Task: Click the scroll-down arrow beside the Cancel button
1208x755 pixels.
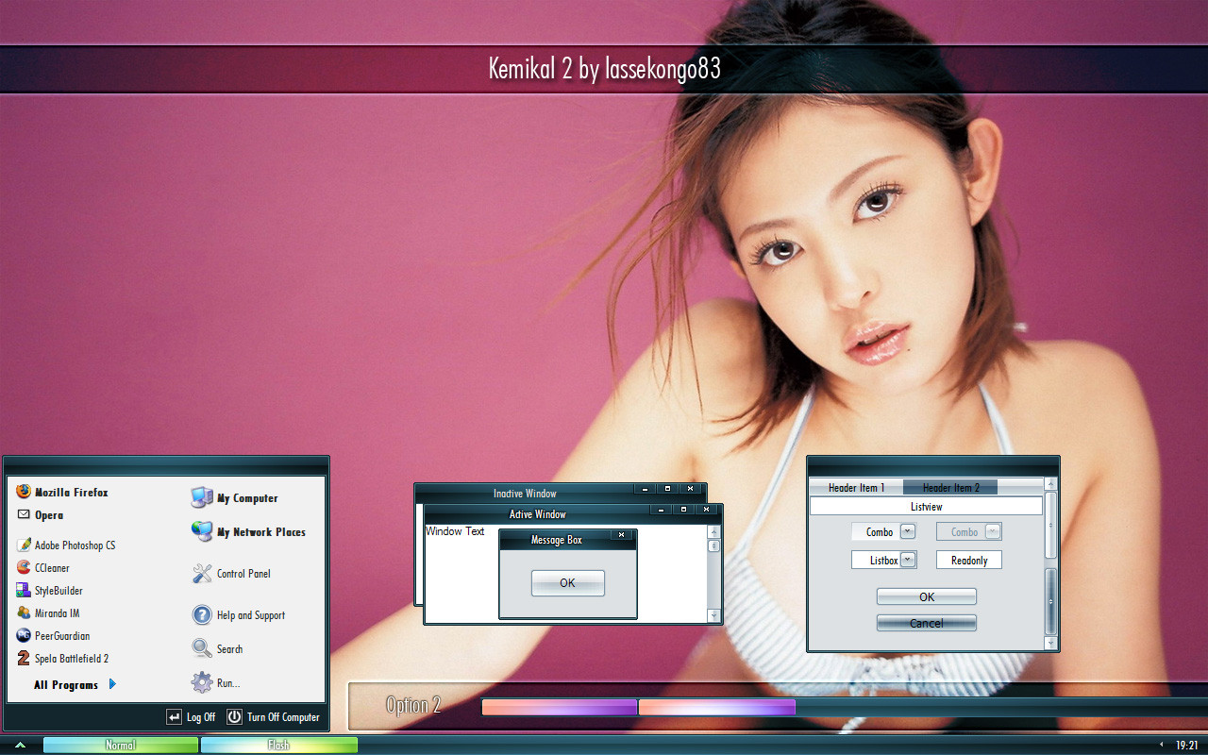Action: coord(1051,643)
